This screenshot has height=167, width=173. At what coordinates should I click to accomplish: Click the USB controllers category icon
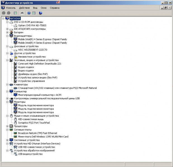11,99
